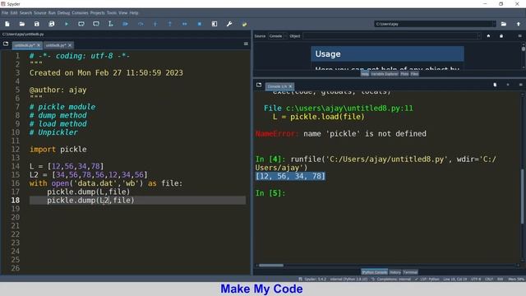Browse tabs in the console pane
The image size is (526, 296).
pos(259,85)
